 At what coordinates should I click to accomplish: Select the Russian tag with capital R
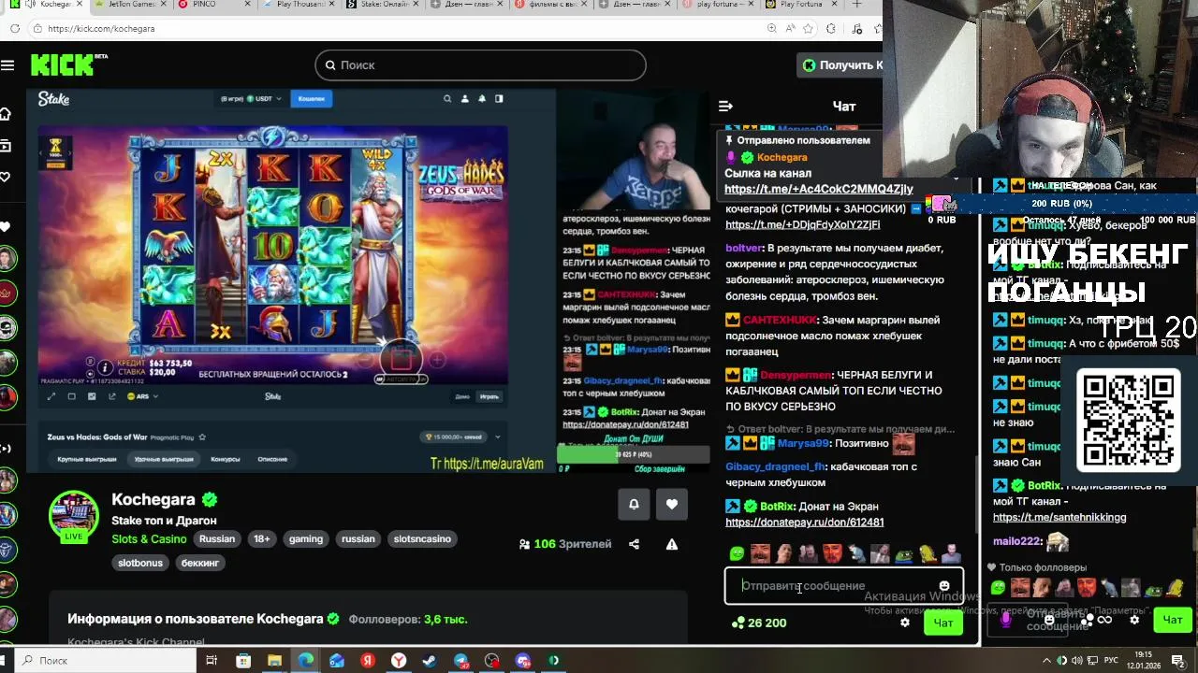coord(217,539)
